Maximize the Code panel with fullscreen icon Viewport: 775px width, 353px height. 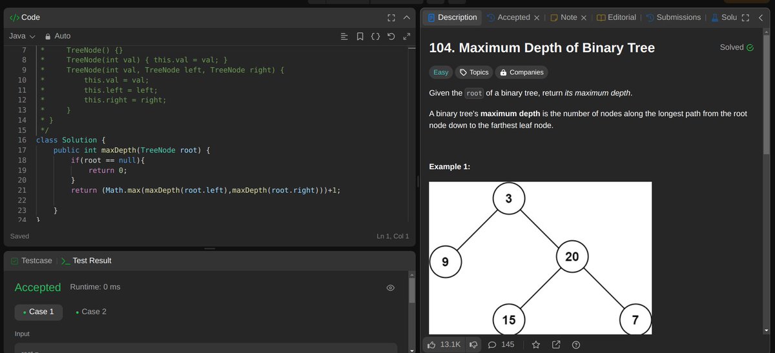pos(391,17)
